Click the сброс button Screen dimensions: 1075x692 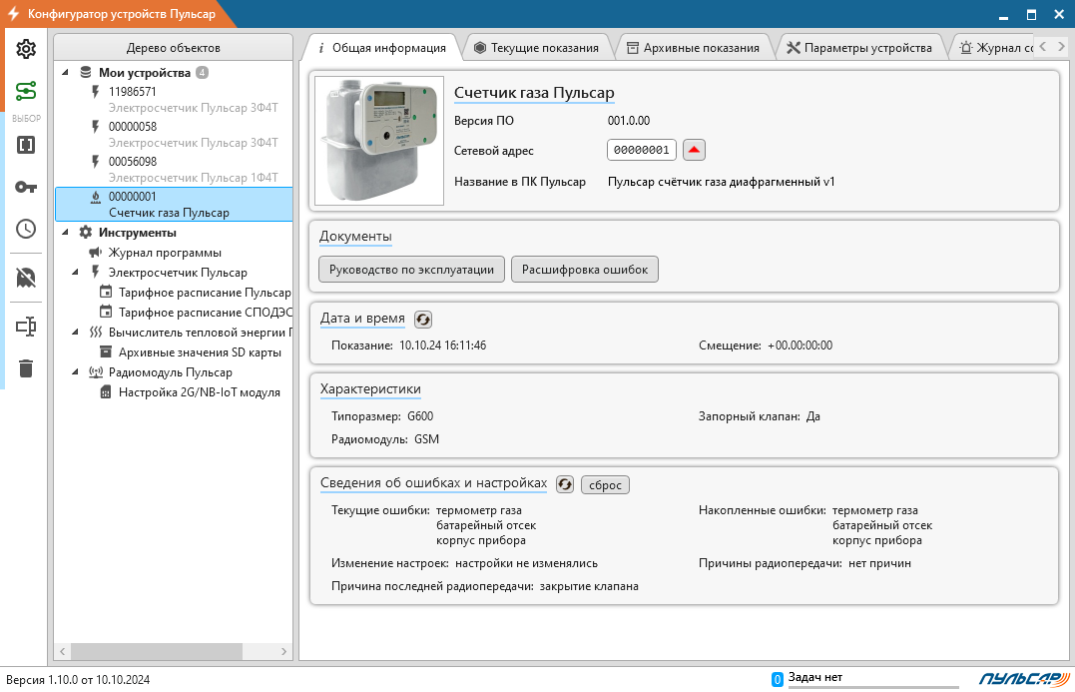click(x=605, y=485)
